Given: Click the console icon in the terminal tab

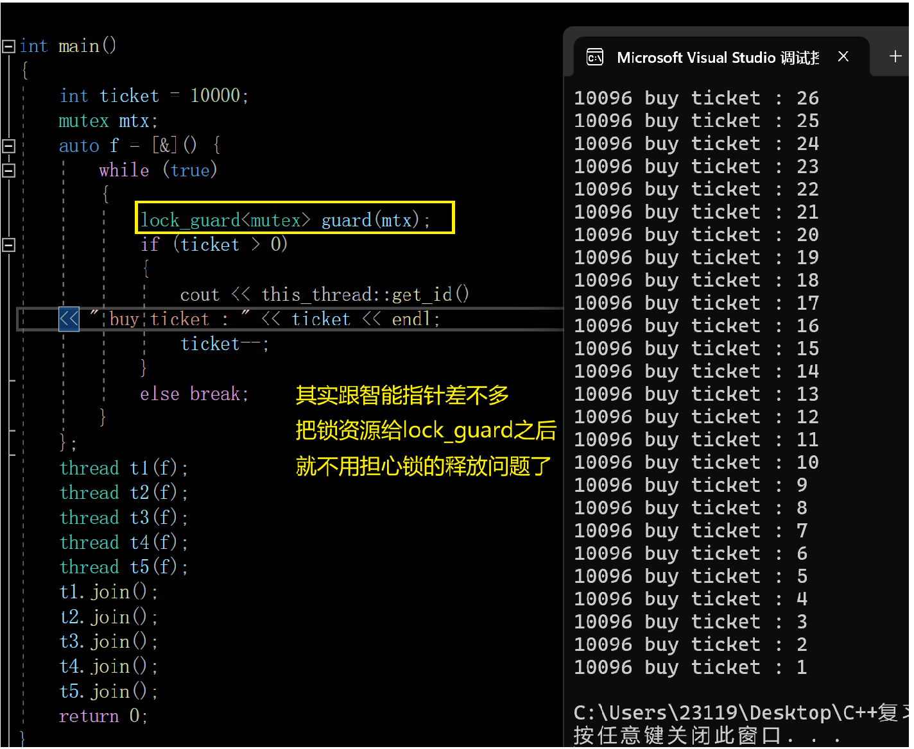Looking at the screenshot, I should coord(595,58).
